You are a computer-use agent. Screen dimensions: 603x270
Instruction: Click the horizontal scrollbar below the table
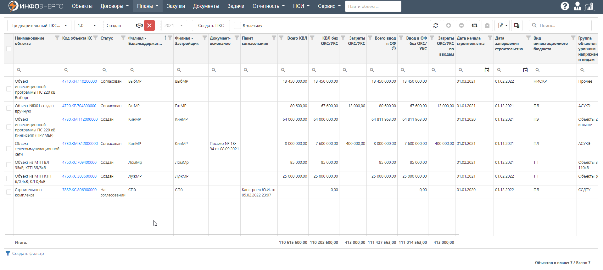pyautogui.click(x=232, y=234)
